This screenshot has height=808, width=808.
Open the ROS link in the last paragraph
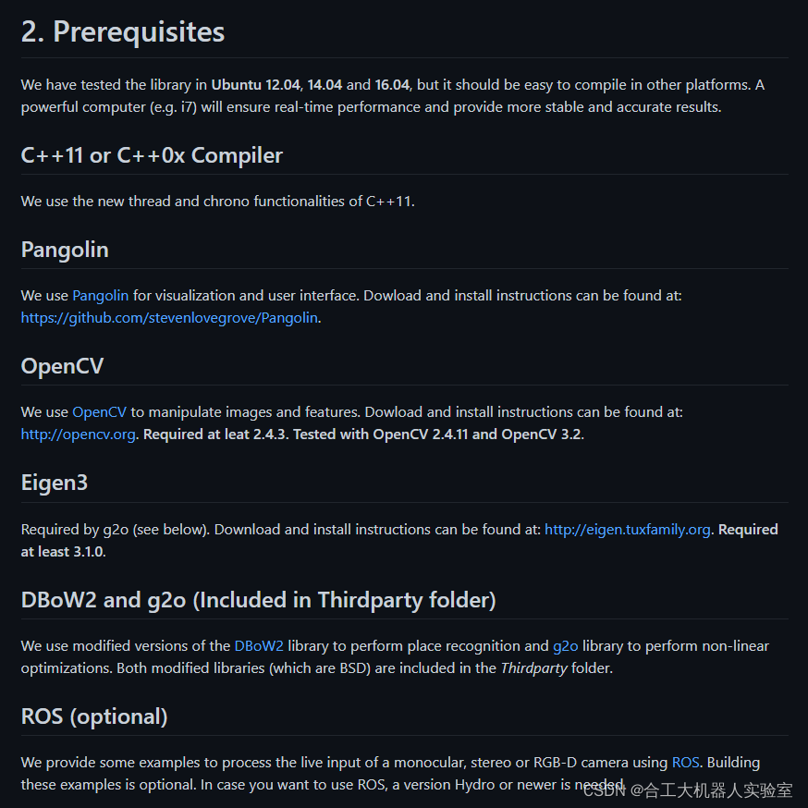[685, 763]
